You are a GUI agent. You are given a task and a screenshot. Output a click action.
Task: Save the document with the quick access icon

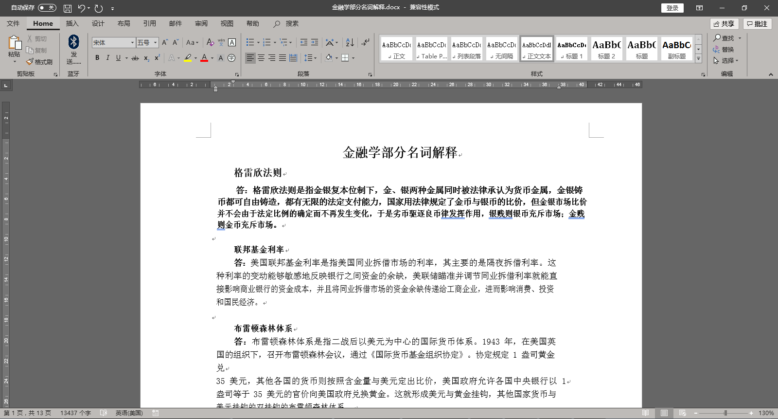click(68, 8)
